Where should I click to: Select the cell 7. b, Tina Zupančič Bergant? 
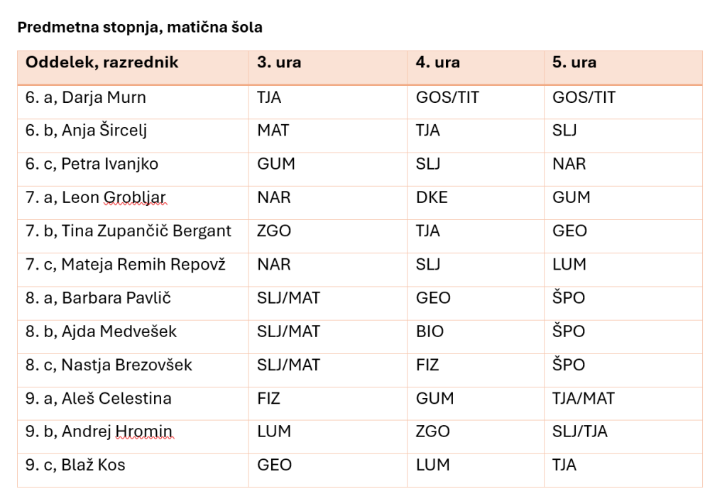point(133,236)
